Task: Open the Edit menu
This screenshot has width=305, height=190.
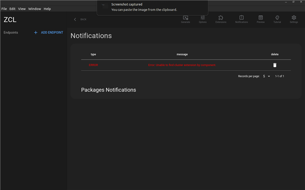Action: [x=12, y=9]
